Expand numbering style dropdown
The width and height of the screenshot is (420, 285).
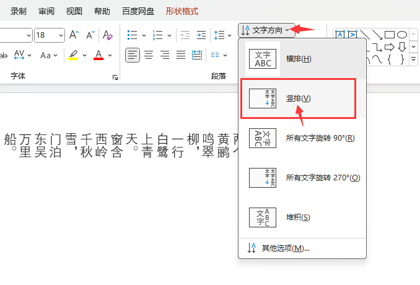click(169, 35)
